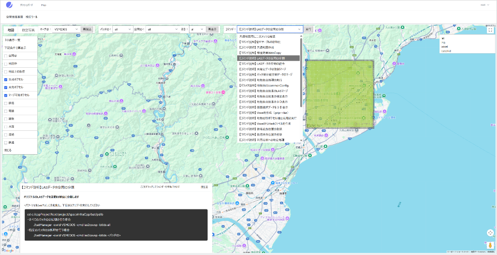This screenshot has height=255, width=497.
Task: Click the green voxel grid area
Action: tap(339, 94)
